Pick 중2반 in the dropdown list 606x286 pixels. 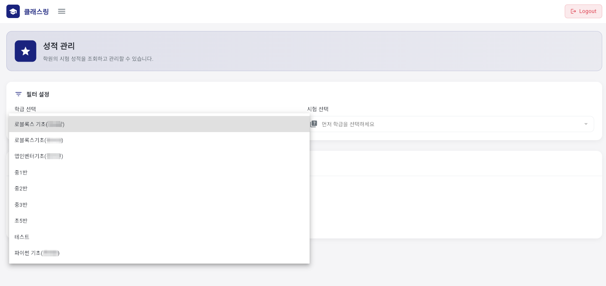point(21,188)
